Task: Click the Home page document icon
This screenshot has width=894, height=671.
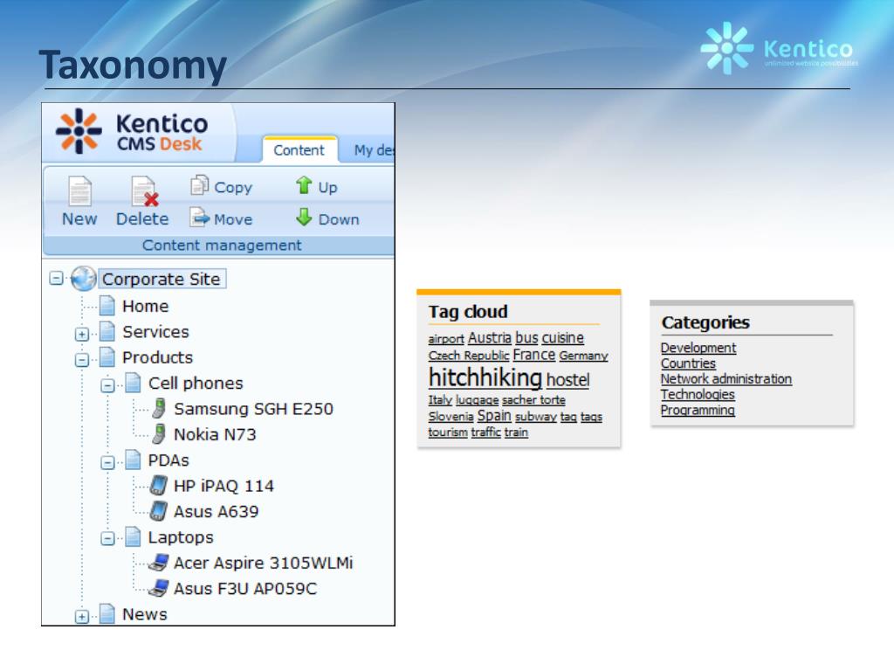Action: point(107,305)
